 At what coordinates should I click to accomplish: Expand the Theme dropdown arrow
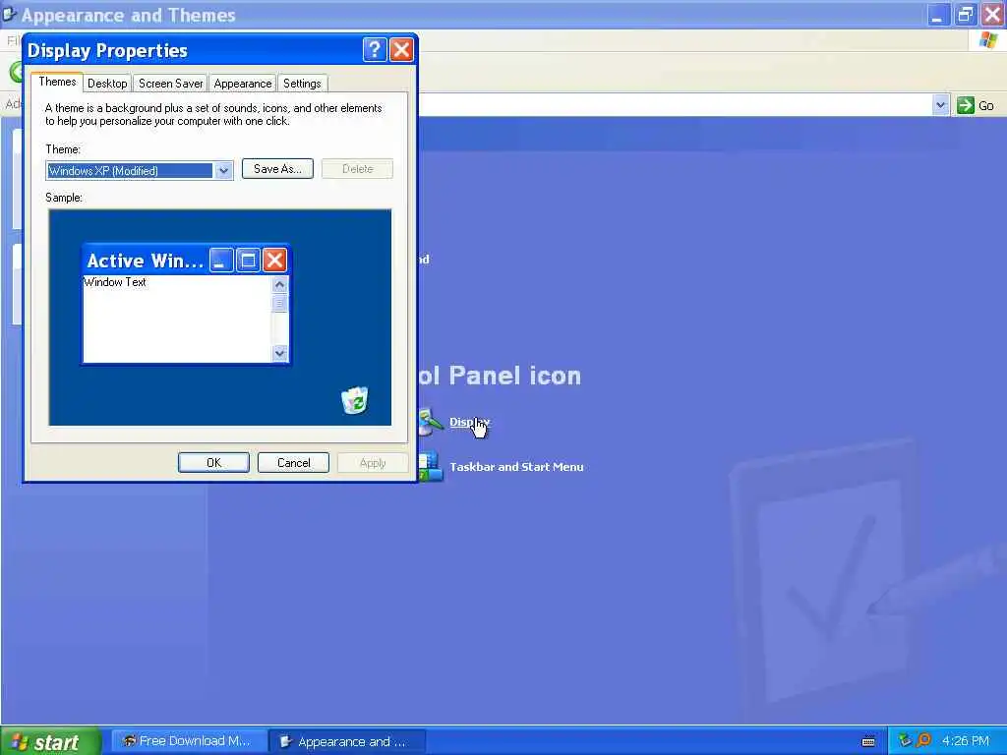(x=223, y=171)
